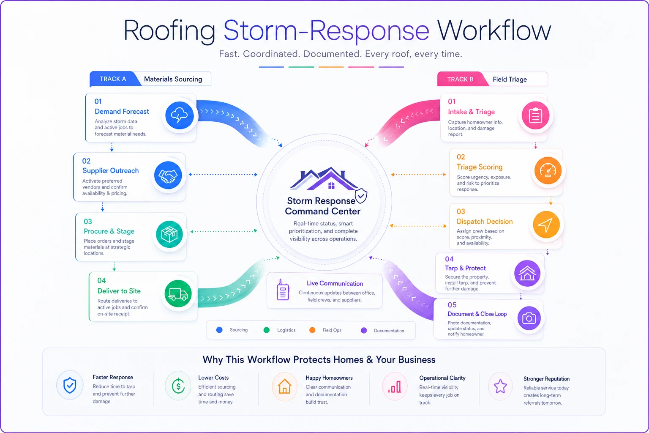Viewport: 649px width, 433px height.
Task: Click the Document & Close Loop camera icon
Action: [x=529, y=318]
